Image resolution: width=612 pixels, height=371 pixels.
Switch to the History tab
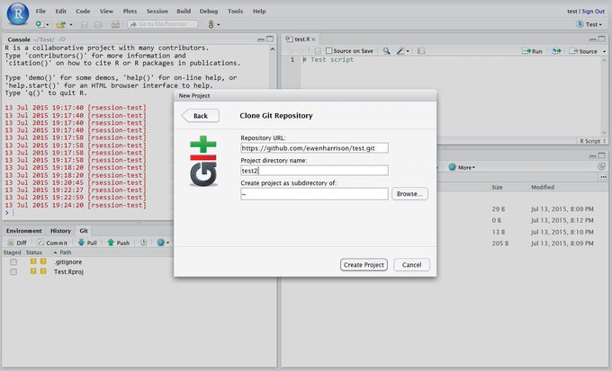tap(60, 231)
